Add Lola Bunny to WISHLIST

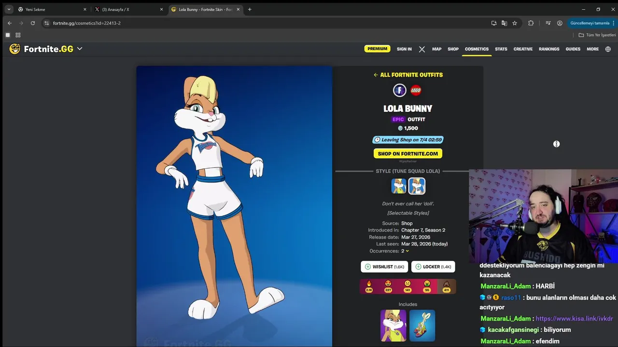click(x=384, y=267)
